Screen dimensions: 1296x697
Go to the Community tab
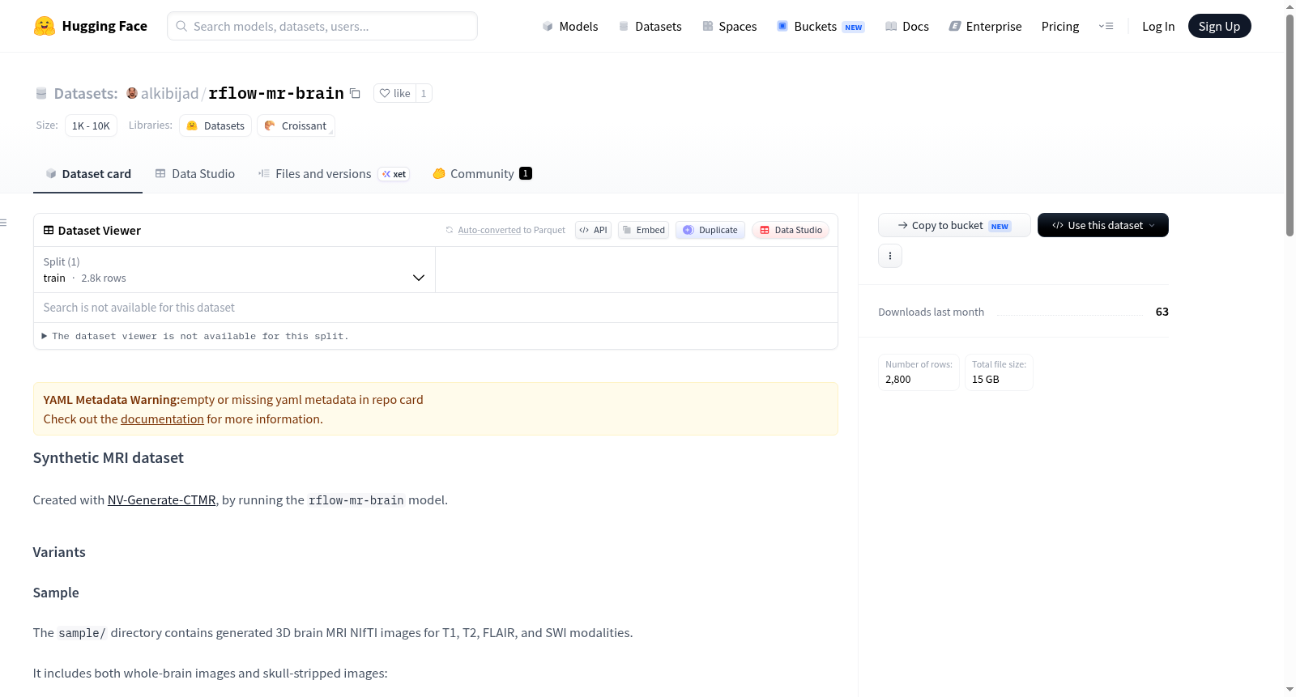(482, 174)
